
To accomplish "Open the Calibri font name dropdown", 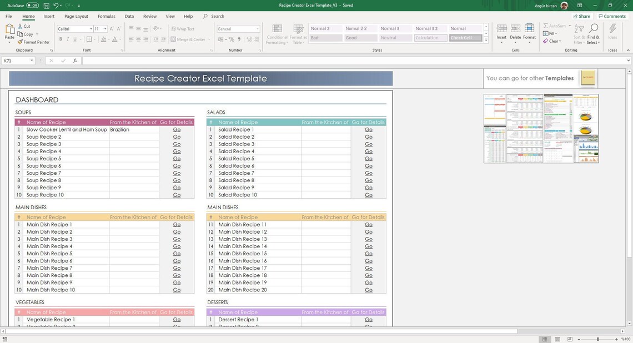I will point(91,29).
